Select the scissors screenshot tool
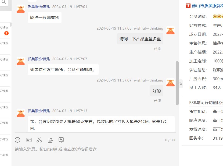 pyautogui.click(x=39, y=140)
